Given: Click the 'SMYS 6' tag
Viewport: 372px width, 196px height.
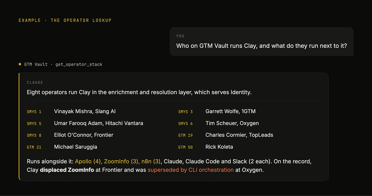Looking at the screenshot, I should pyautogui.click(x=185, y=124).
